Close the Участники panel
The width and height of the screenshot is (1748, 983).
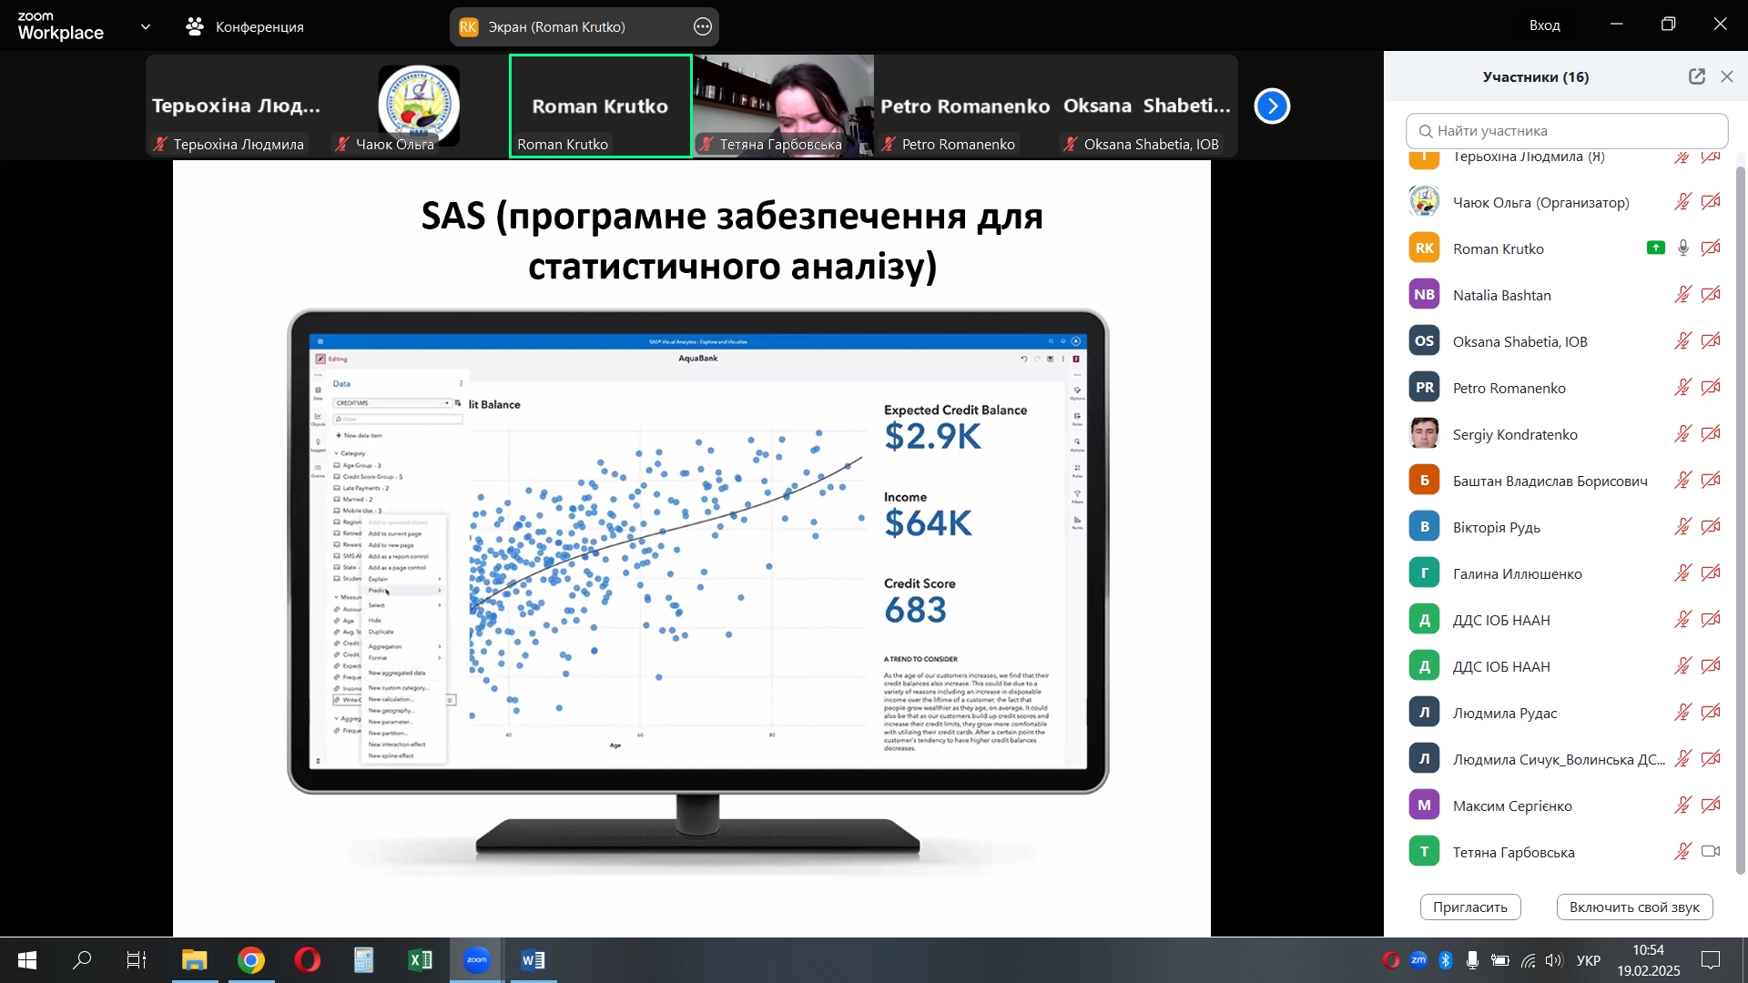(x=1727, y=77)
